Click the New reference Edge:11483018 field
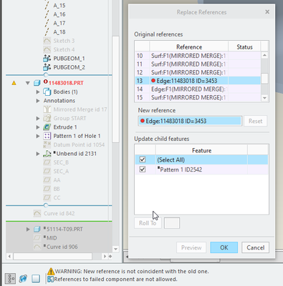283x286 pixels. pyautogui.click(x=190, y=121)
